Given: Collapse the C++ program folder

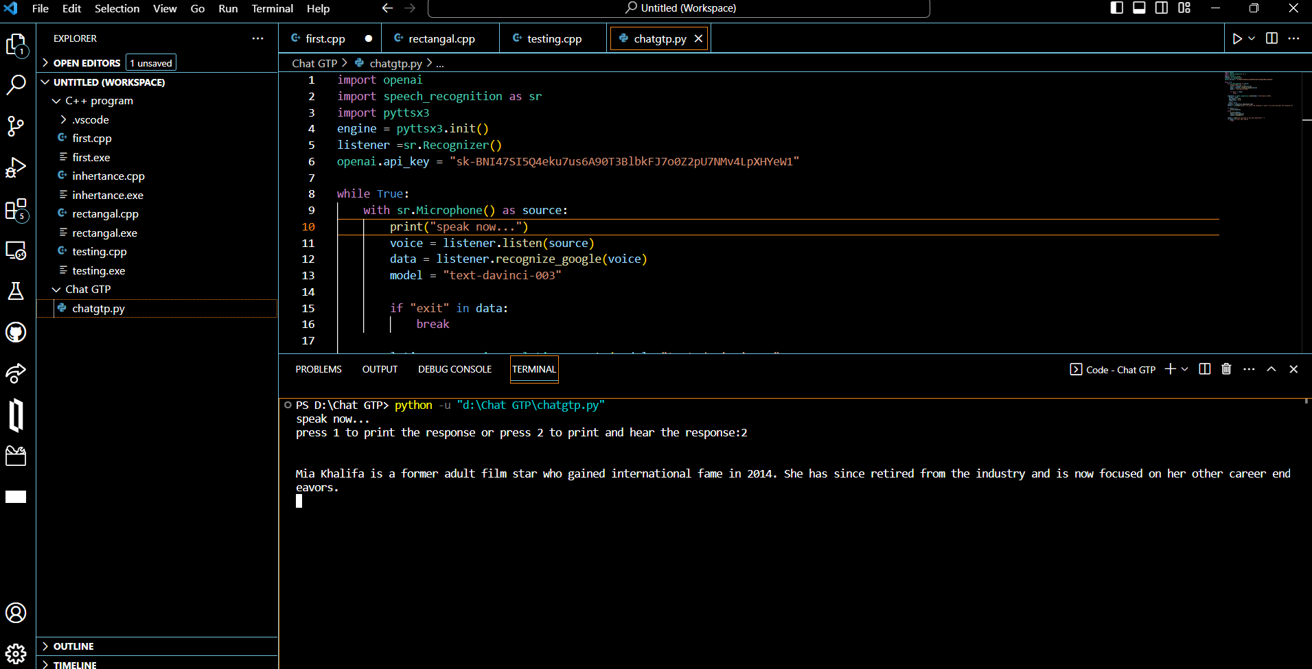Looking at the screenshot, I should coord(56,100).
